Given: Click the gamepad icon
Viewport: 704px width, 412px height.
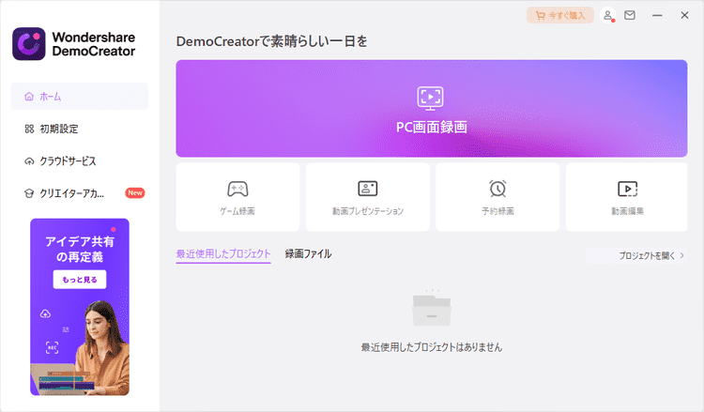Looking at the screenshot, I should tap(237, 189).
